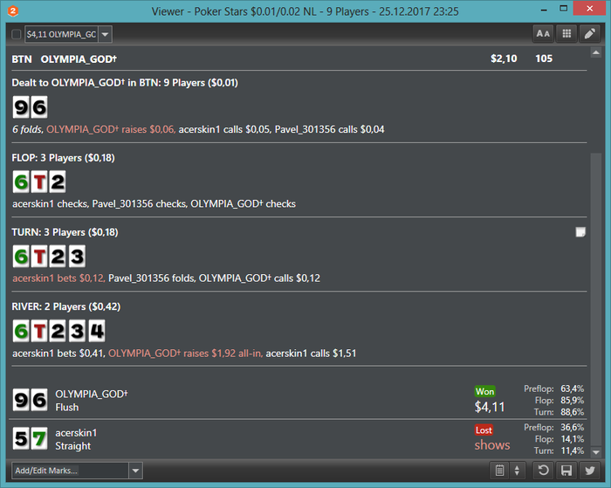Click scrollbar up arrow
This screenshot has height=488, width=611.
click(596, 52)
